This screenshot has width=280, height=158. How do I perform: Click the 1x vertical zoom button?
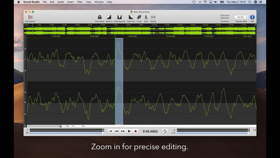click(25, 126)
